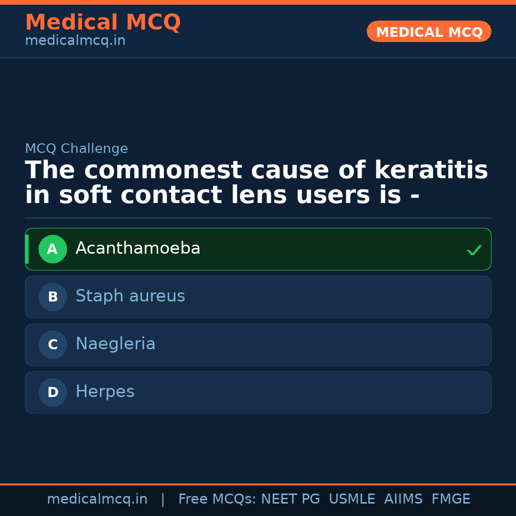Click the FMGE footer label
This screenshot has width=516, height=516.
pyautogui.click(x=451, y=499)
